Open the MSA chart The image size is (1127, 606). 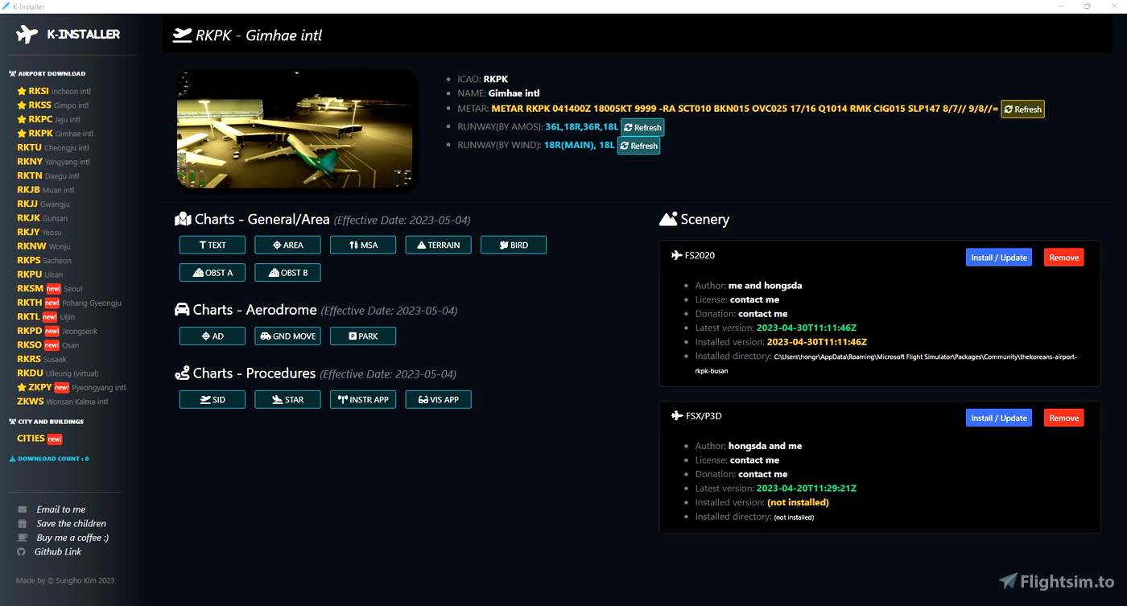(363, 245)
